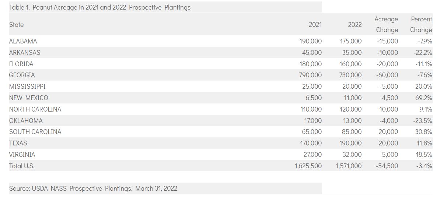Viewport: 447px width, 201px height.
Task: Click the 2021 column header
Action: click(315, 25)
